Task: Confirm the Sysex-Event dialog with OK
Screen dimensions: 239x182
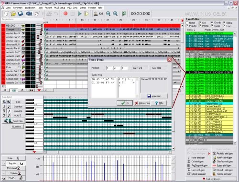Action: (x=125, y=103)
